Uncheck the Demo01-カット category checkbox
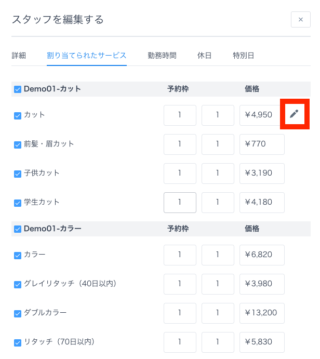This screenshot has height=359, width=320. [x=18, y=89]
